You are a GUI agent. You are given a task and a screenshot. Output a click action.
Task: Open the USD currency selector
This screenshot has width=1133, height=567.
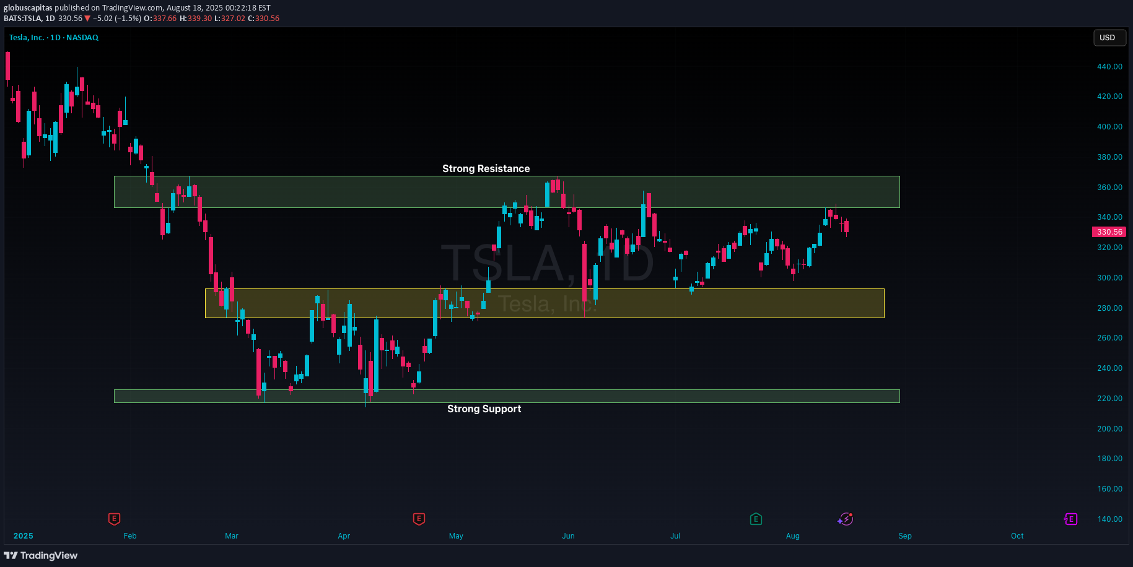(1109, 38)
